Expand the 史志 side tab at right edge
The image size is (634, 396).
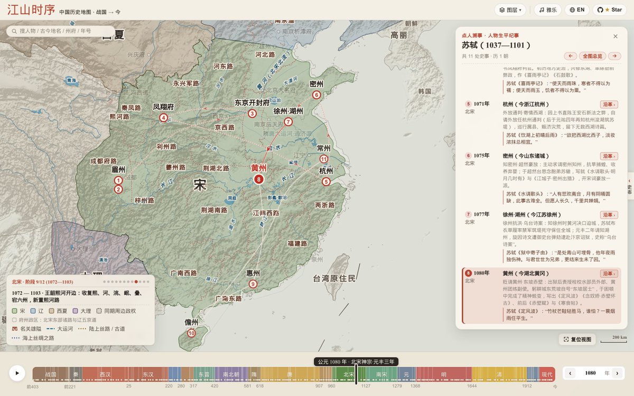pyautogui.click(x=630, y=187)
